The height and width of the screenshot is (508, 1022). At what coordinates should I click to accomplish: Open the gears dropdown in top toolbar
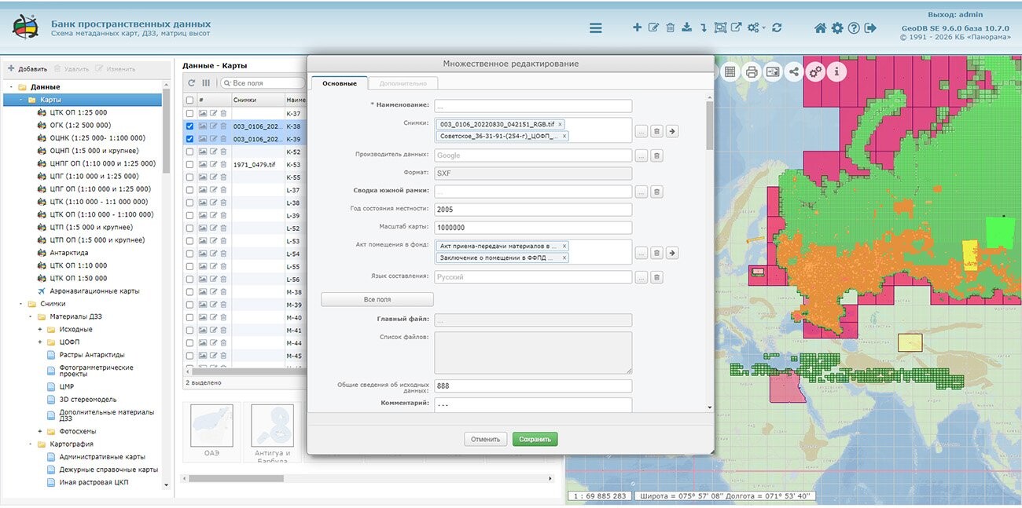pyautogui.click(x=755, y=27)
